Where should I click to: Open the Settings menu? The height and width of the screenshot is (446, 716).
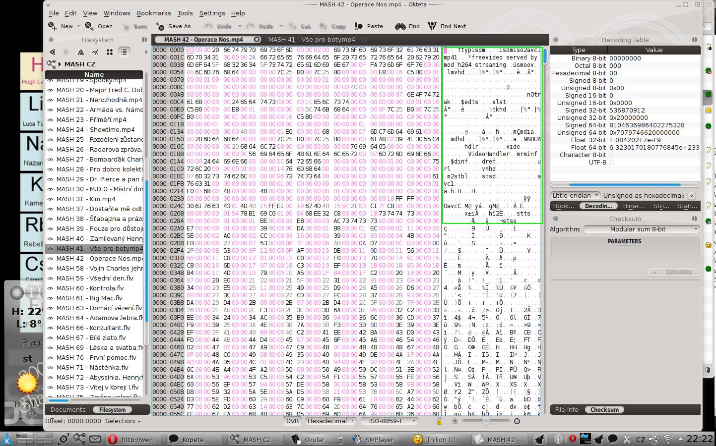coord(212,13)
